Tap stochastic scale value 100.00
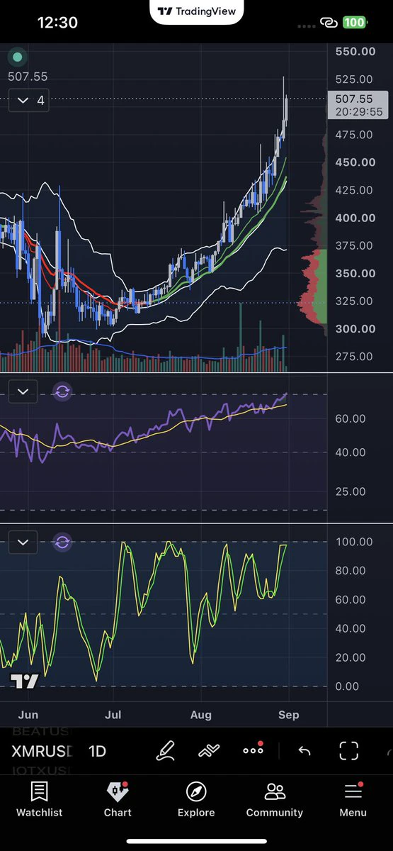The width and height of the screenshot is (393, 851). point(354,542)
